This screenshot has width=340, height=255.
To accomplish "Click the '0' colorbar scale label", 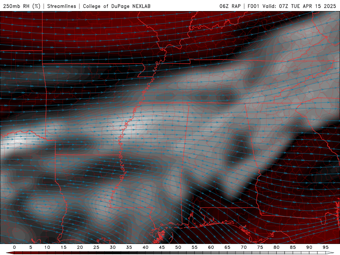I will tap(14, 247).
